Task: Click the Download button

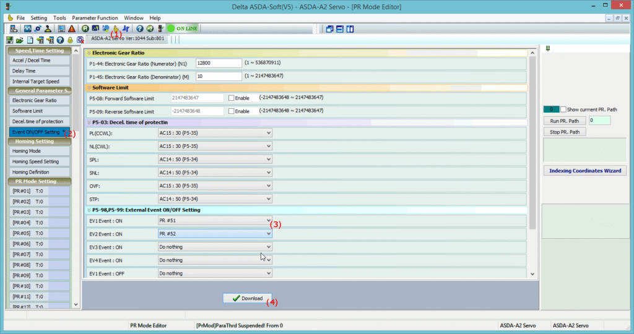Action: coord(248,299)
